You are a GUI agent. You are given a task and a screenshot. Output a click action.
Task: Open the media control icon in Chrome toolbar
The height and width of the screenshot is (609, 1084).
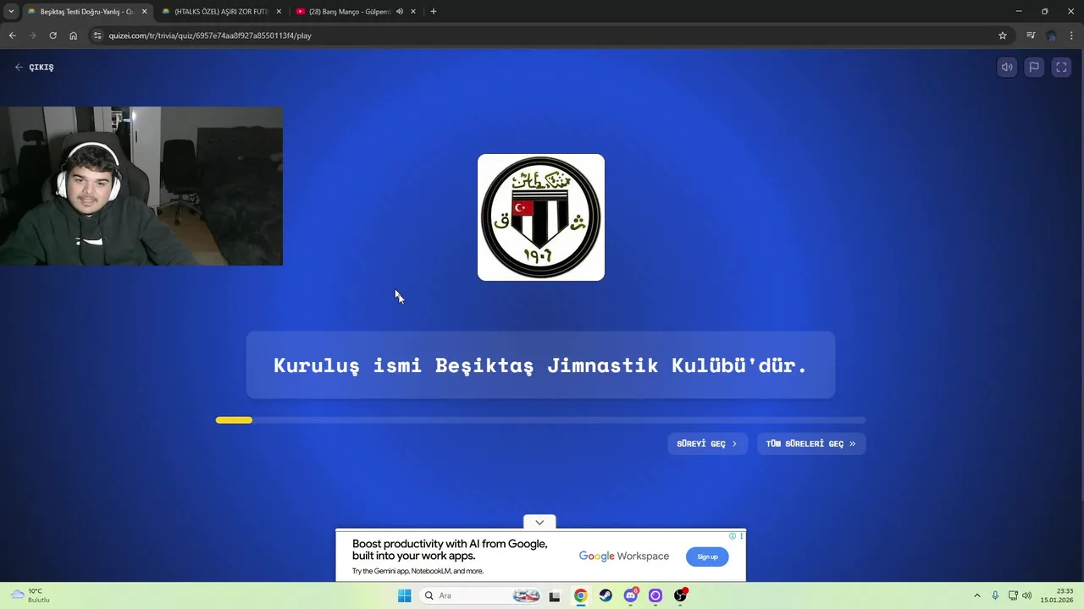[x=1031, y=36]
